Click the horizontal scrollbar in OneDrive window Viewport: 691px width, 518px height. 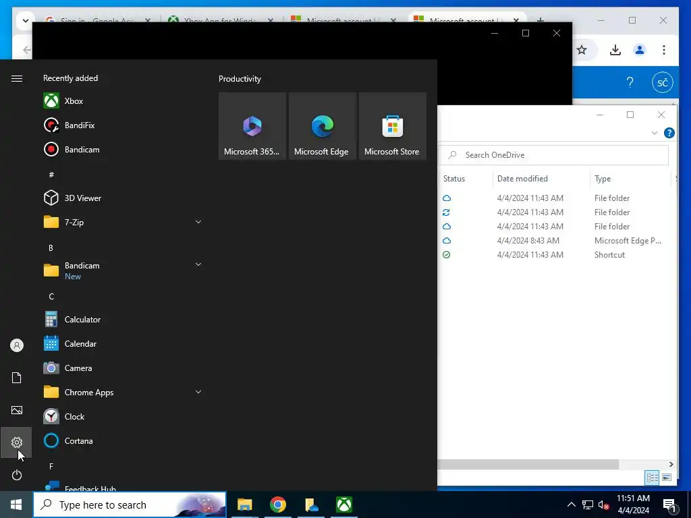(x=528, y=464)
